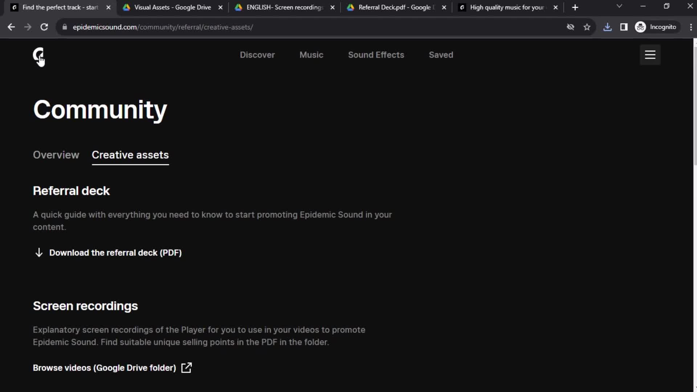Click the Discover navigation icon

click(257, 54)
